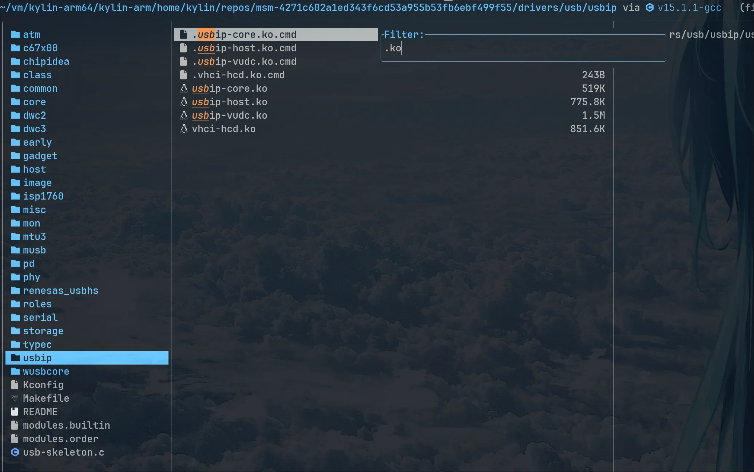
Task: Click the Makefile icon in the left pane
Action: [15, 398]
